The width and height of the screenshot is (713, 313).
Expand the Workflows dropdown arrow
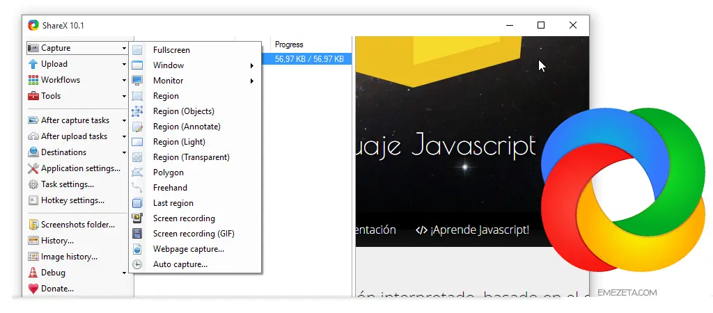click(x=124, y=81)
